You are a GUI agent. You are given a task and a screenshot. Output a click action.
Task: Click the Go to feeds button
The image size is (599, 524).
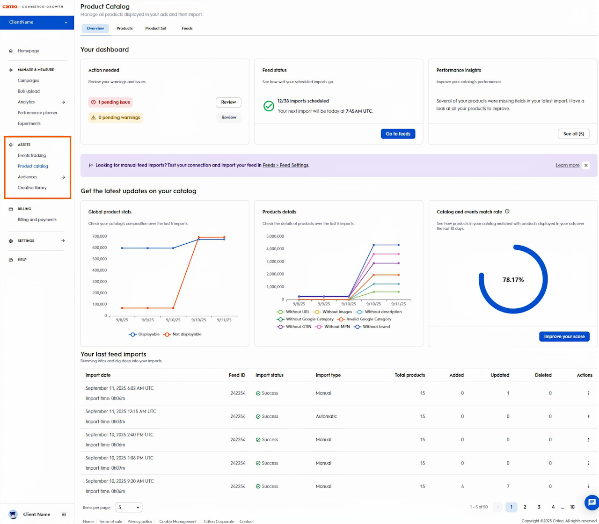(398, 134)
